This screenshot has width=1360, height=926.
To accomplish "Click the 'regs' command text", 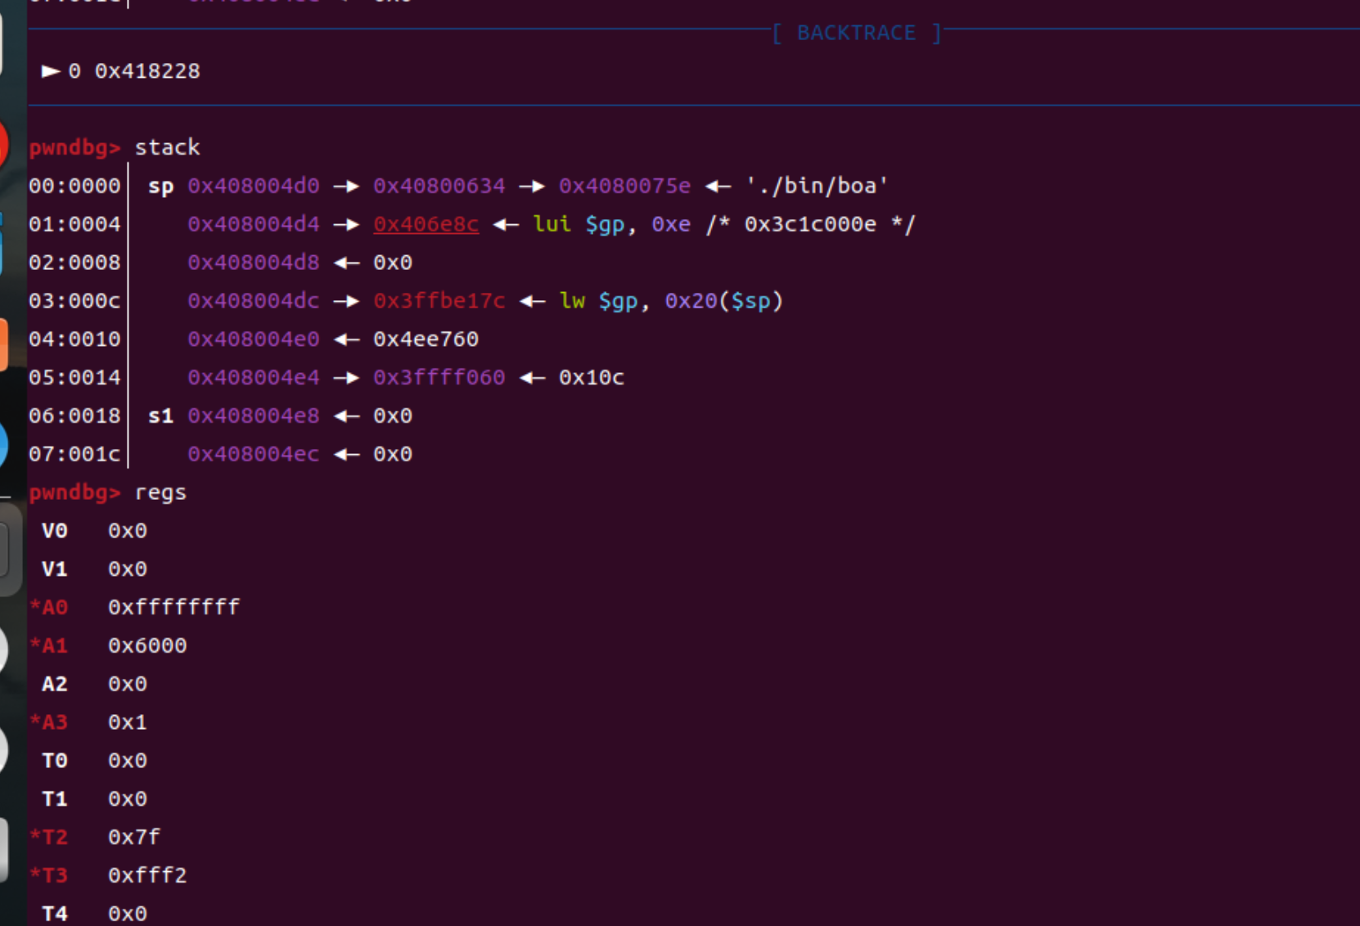I will tap(160, 492).
